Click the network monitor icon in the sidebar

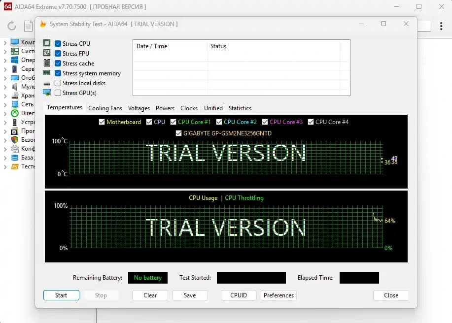(x=15, y=104)
